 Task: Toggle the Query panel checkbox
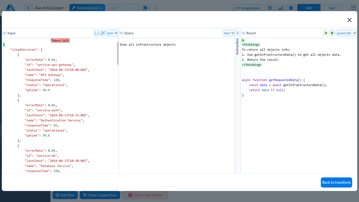pyautogui.click(x=121, y=33)
